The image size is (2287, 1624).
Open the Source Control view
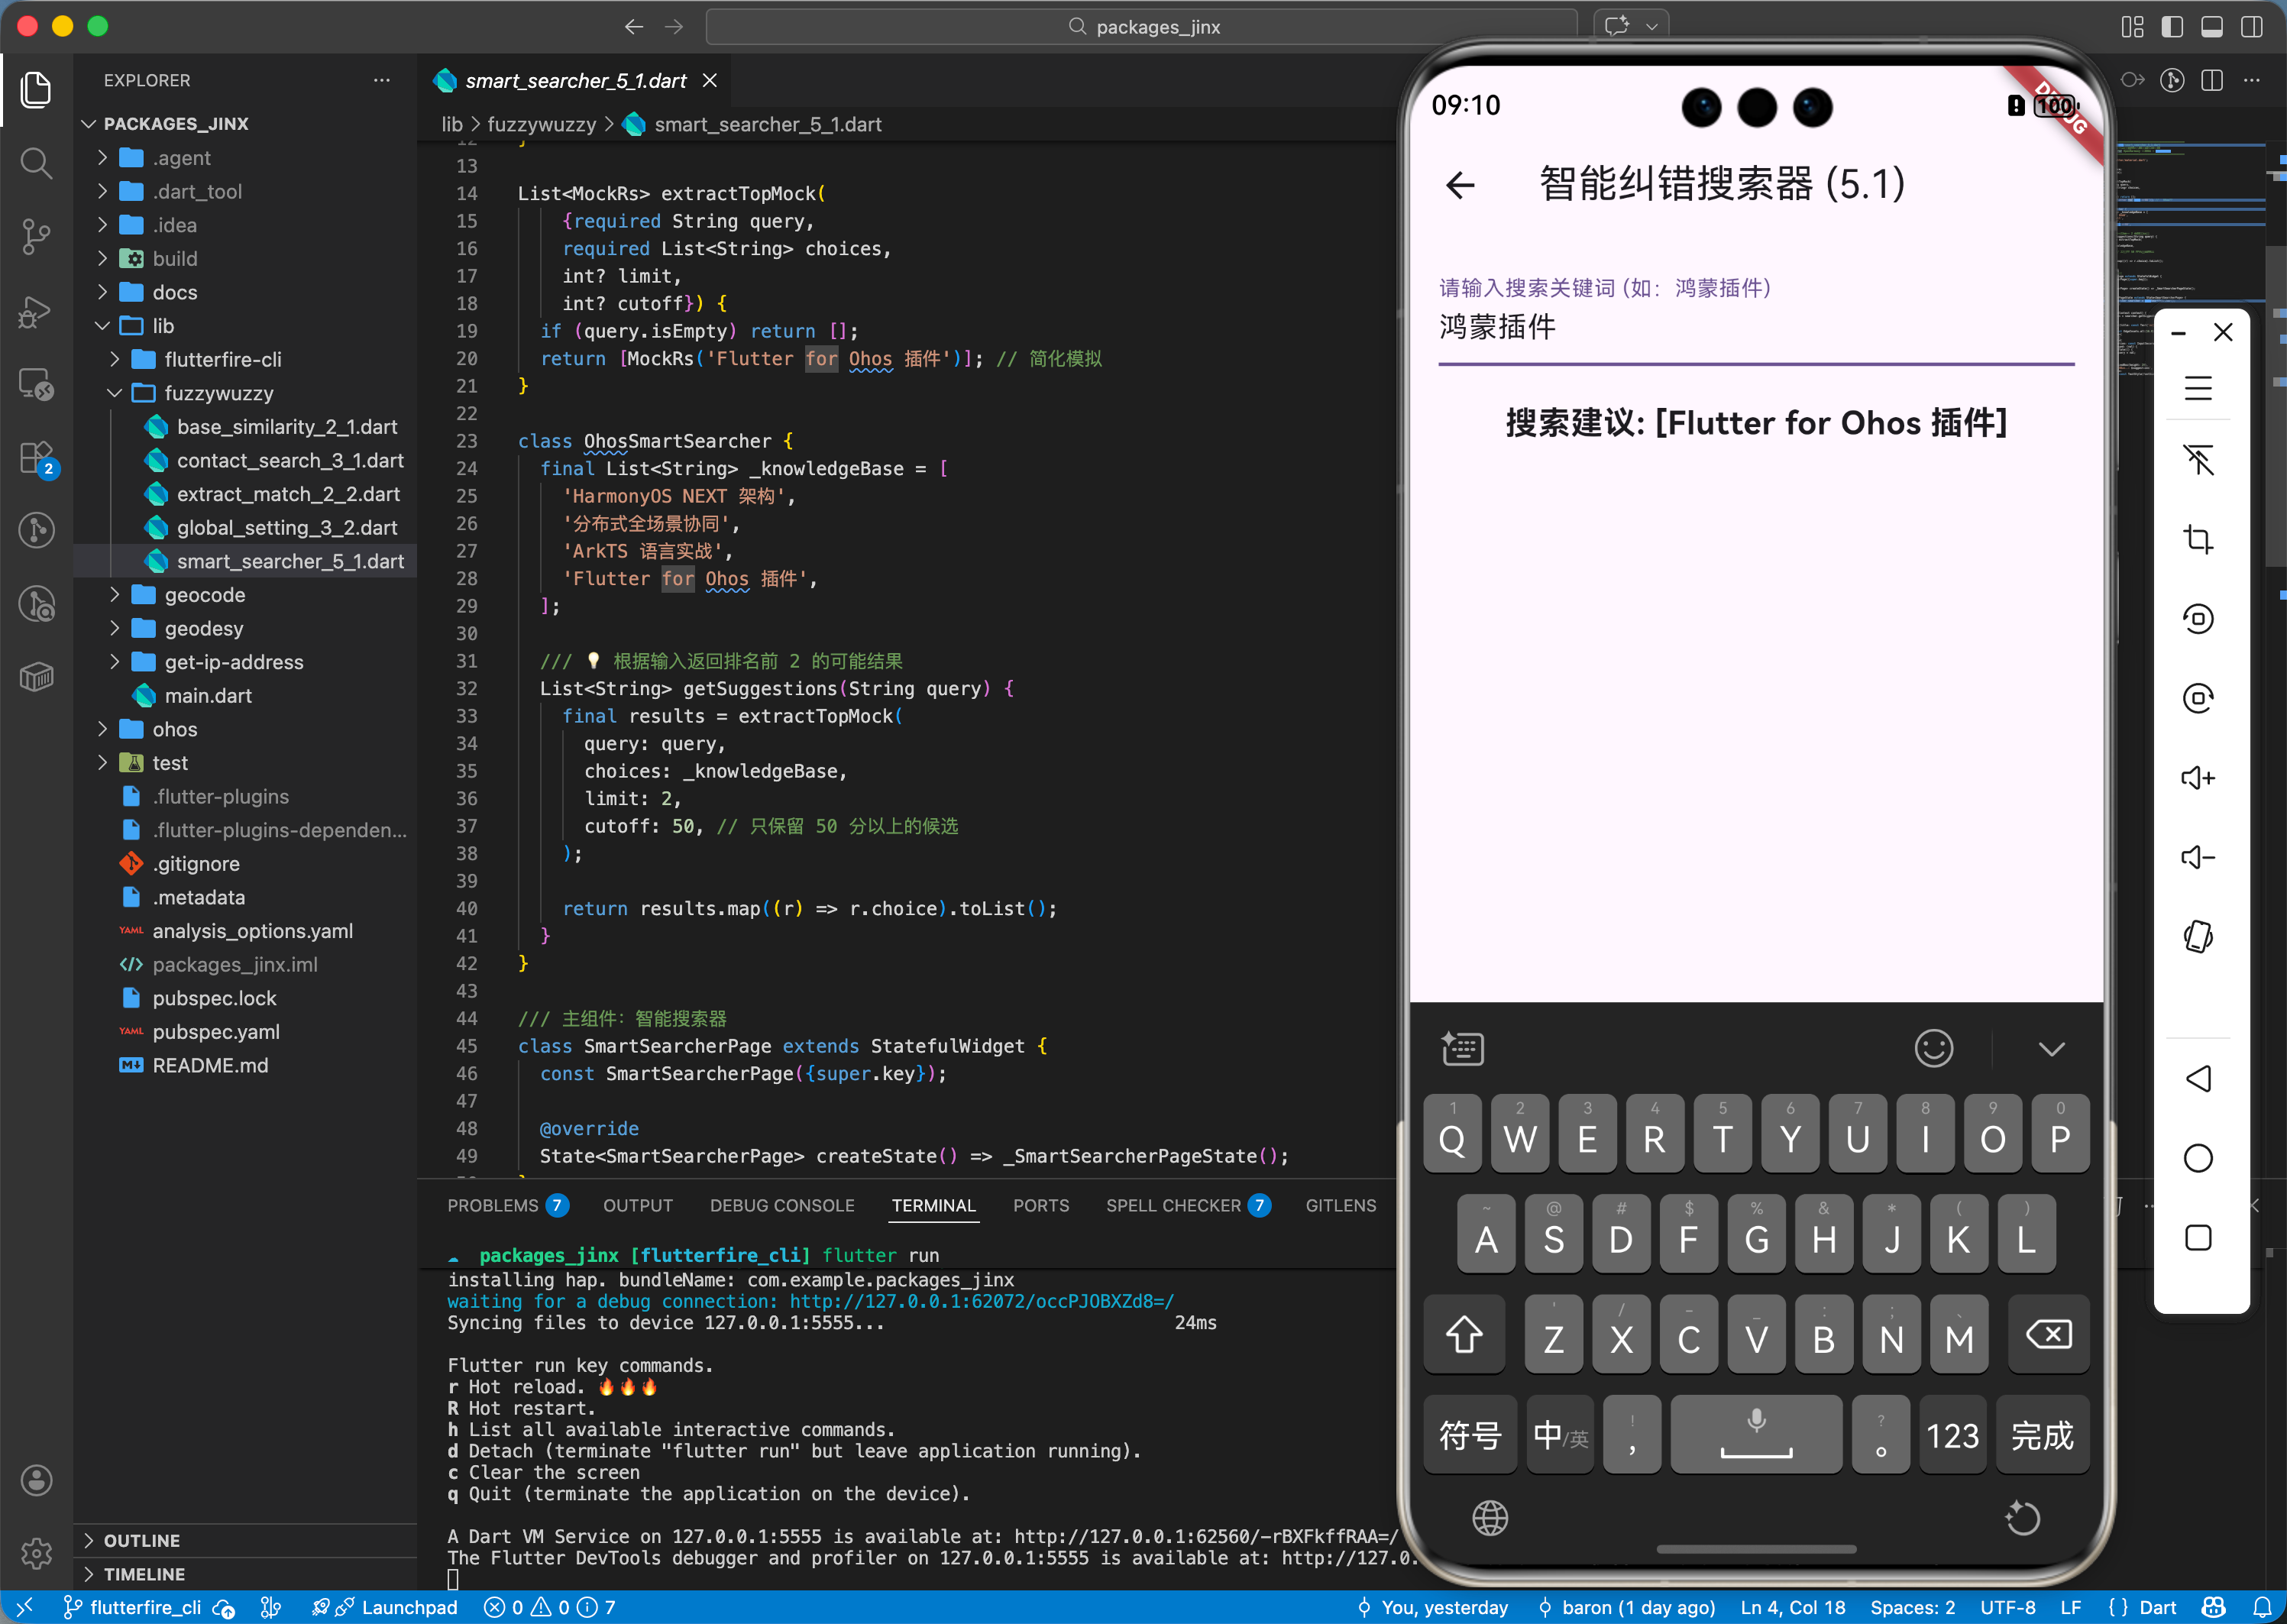click(x=36, y=236)
